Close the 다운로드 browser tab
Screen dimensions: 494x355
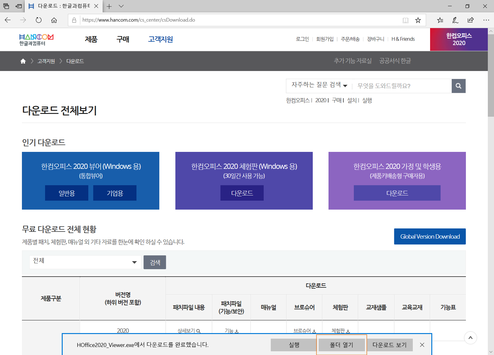pyautogui.click(x=96, y=6)
